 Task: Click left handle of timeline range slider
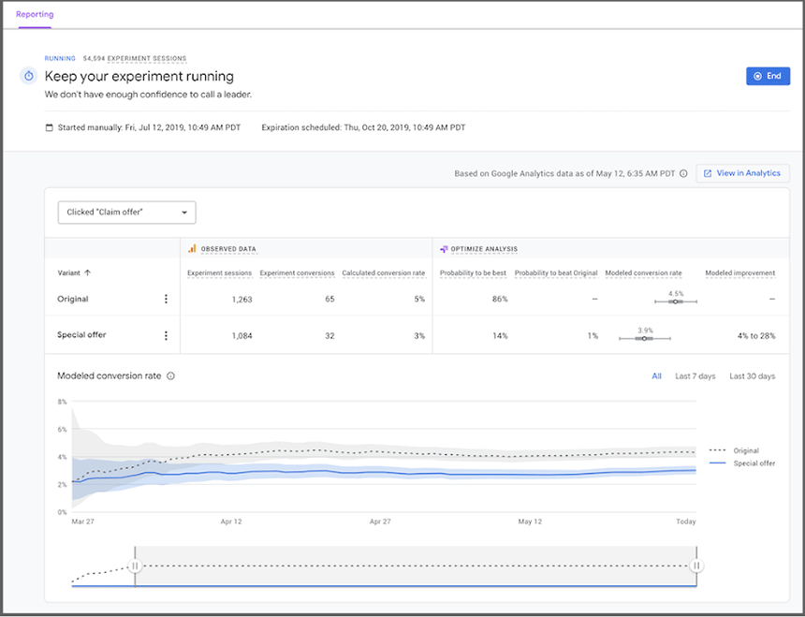click(135, 566)
